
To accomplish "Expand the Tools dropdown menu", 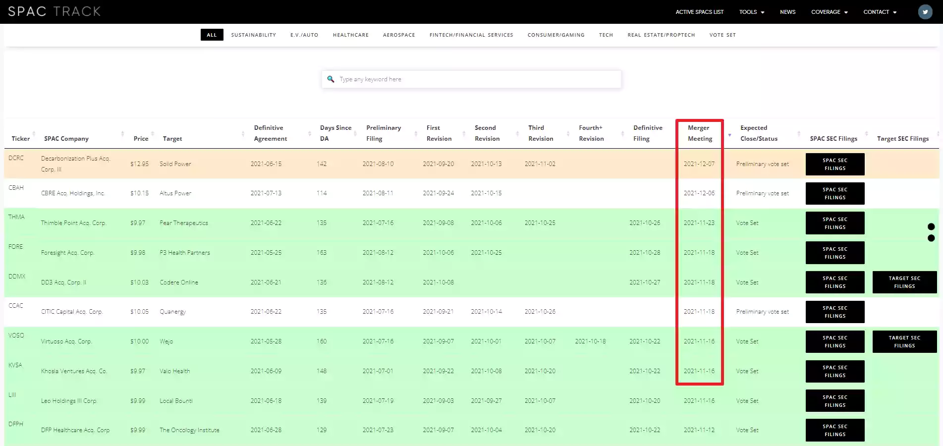I will (x=752, y=12).
